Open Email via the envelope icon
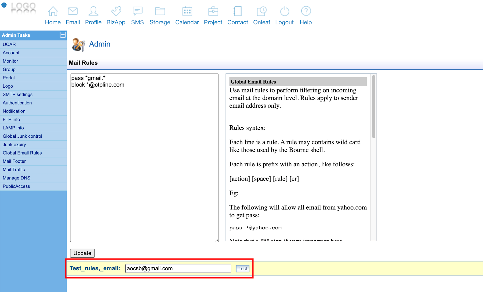 (x=73, y=11)
